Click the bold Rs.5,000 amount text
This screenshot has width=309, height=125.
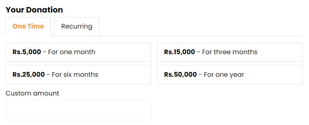point(27,52)
